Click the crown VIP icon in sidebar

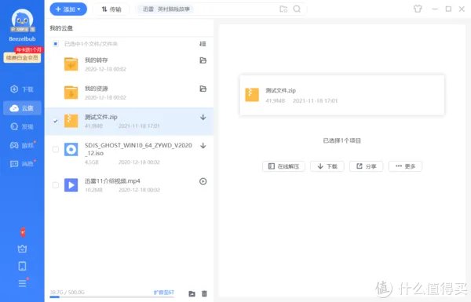(23, 249)
